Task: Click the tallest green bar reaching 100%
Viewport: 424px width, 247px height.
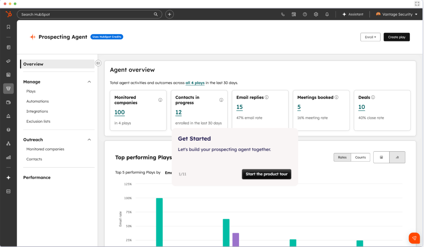Action: click(x=159, y=222)
